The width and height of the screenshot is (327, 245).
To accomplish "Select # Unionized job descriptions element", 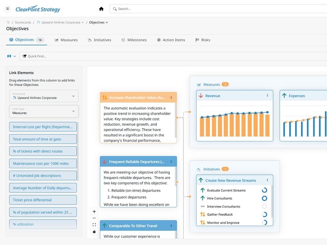I will [43, 176].
